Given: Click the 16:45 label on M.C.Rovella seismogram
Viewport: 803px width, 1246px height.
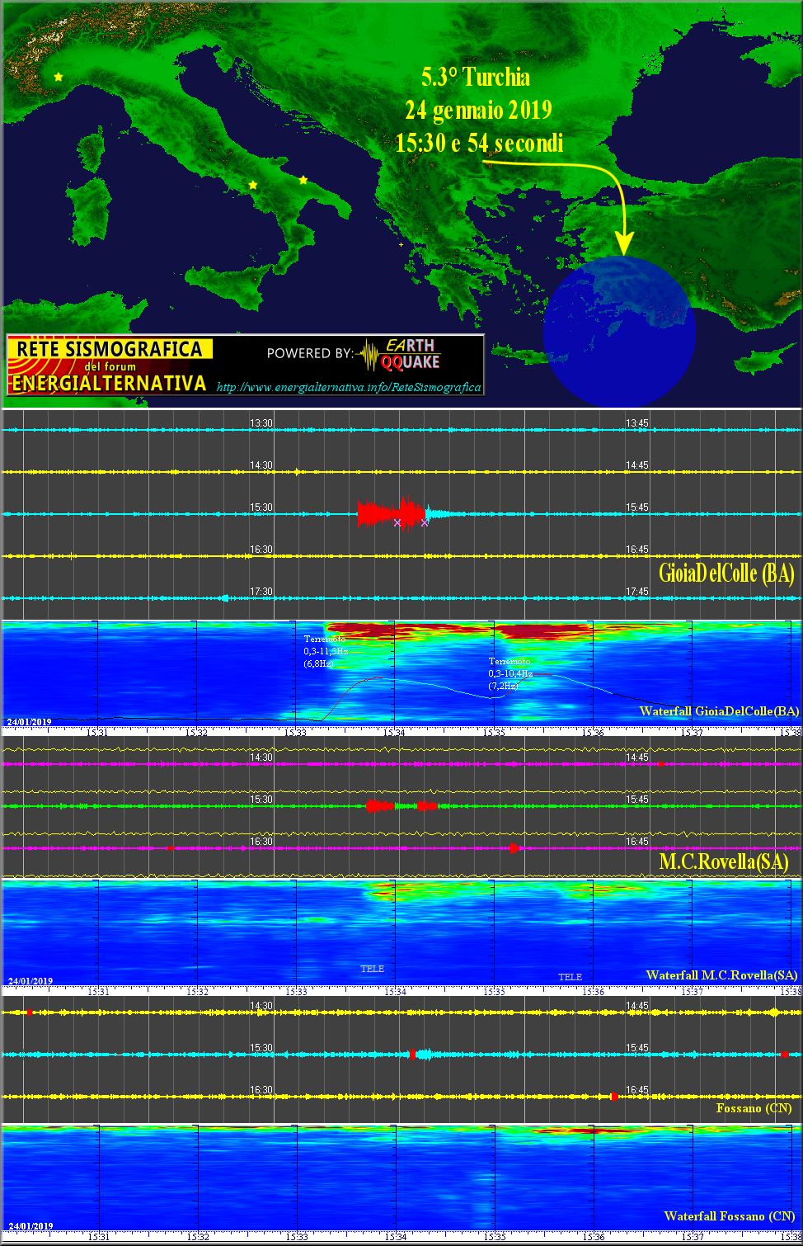Looking at the screenshot, I should click(636, 842).
